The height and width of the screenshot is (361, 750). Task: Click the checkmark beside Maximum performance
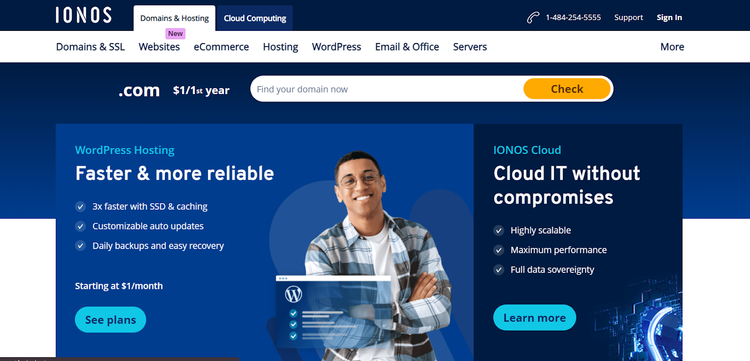499,250
